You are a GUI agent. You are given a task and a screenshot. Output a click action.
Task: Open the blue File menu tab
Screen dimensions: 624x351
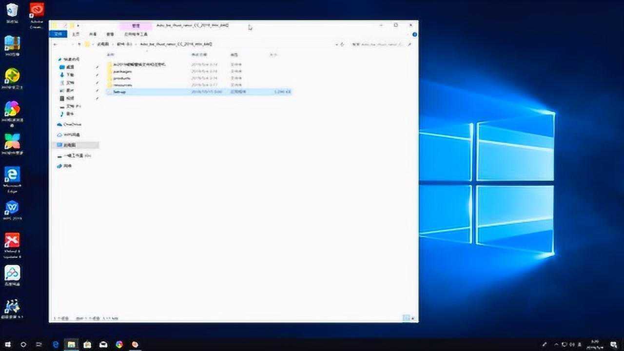point(58,34)
